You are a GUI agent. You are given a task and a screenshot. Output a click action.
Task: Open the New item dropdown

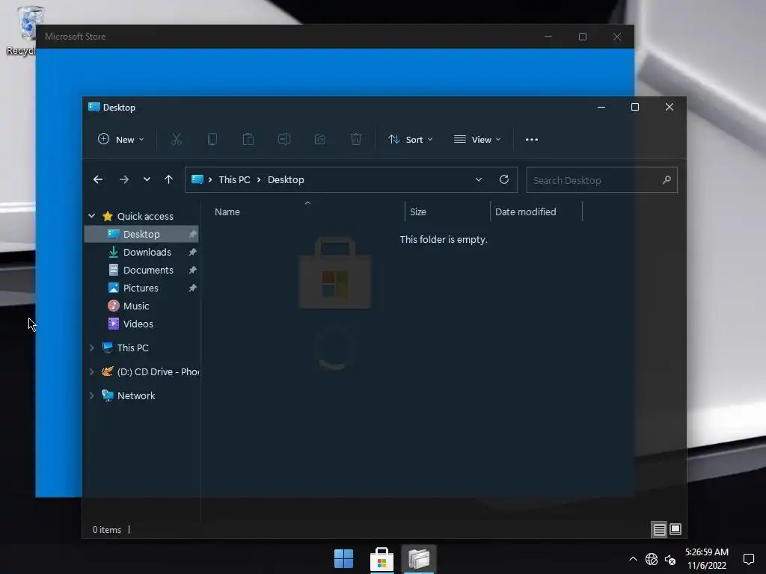click(120, 140)
